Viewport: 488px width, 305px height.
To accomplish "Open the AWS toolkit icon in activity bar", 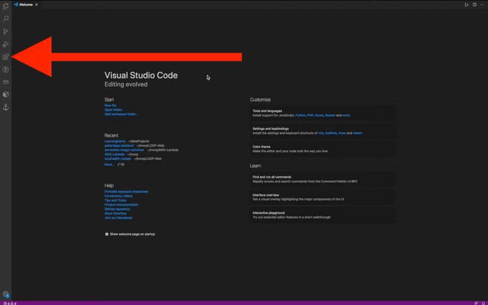I will 5,82.
